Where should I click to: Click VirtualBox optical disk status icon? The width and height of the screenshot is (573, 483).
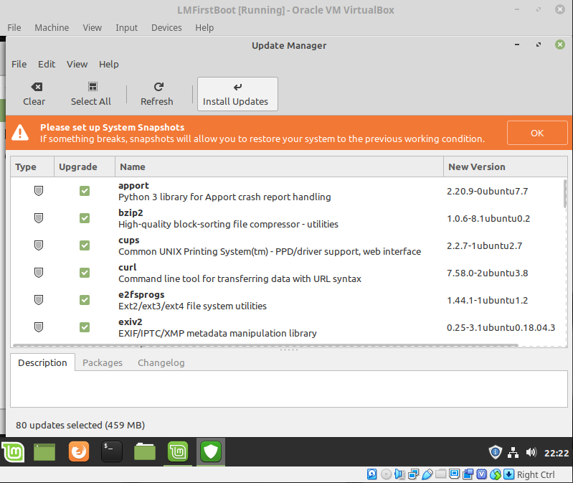(x=386, y=474)
